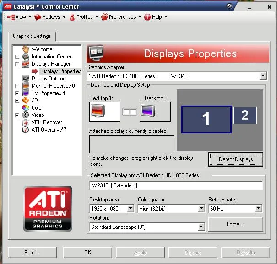
Task: Select the Desktop 1 monitor icon
Action: (x=98, y=111)
